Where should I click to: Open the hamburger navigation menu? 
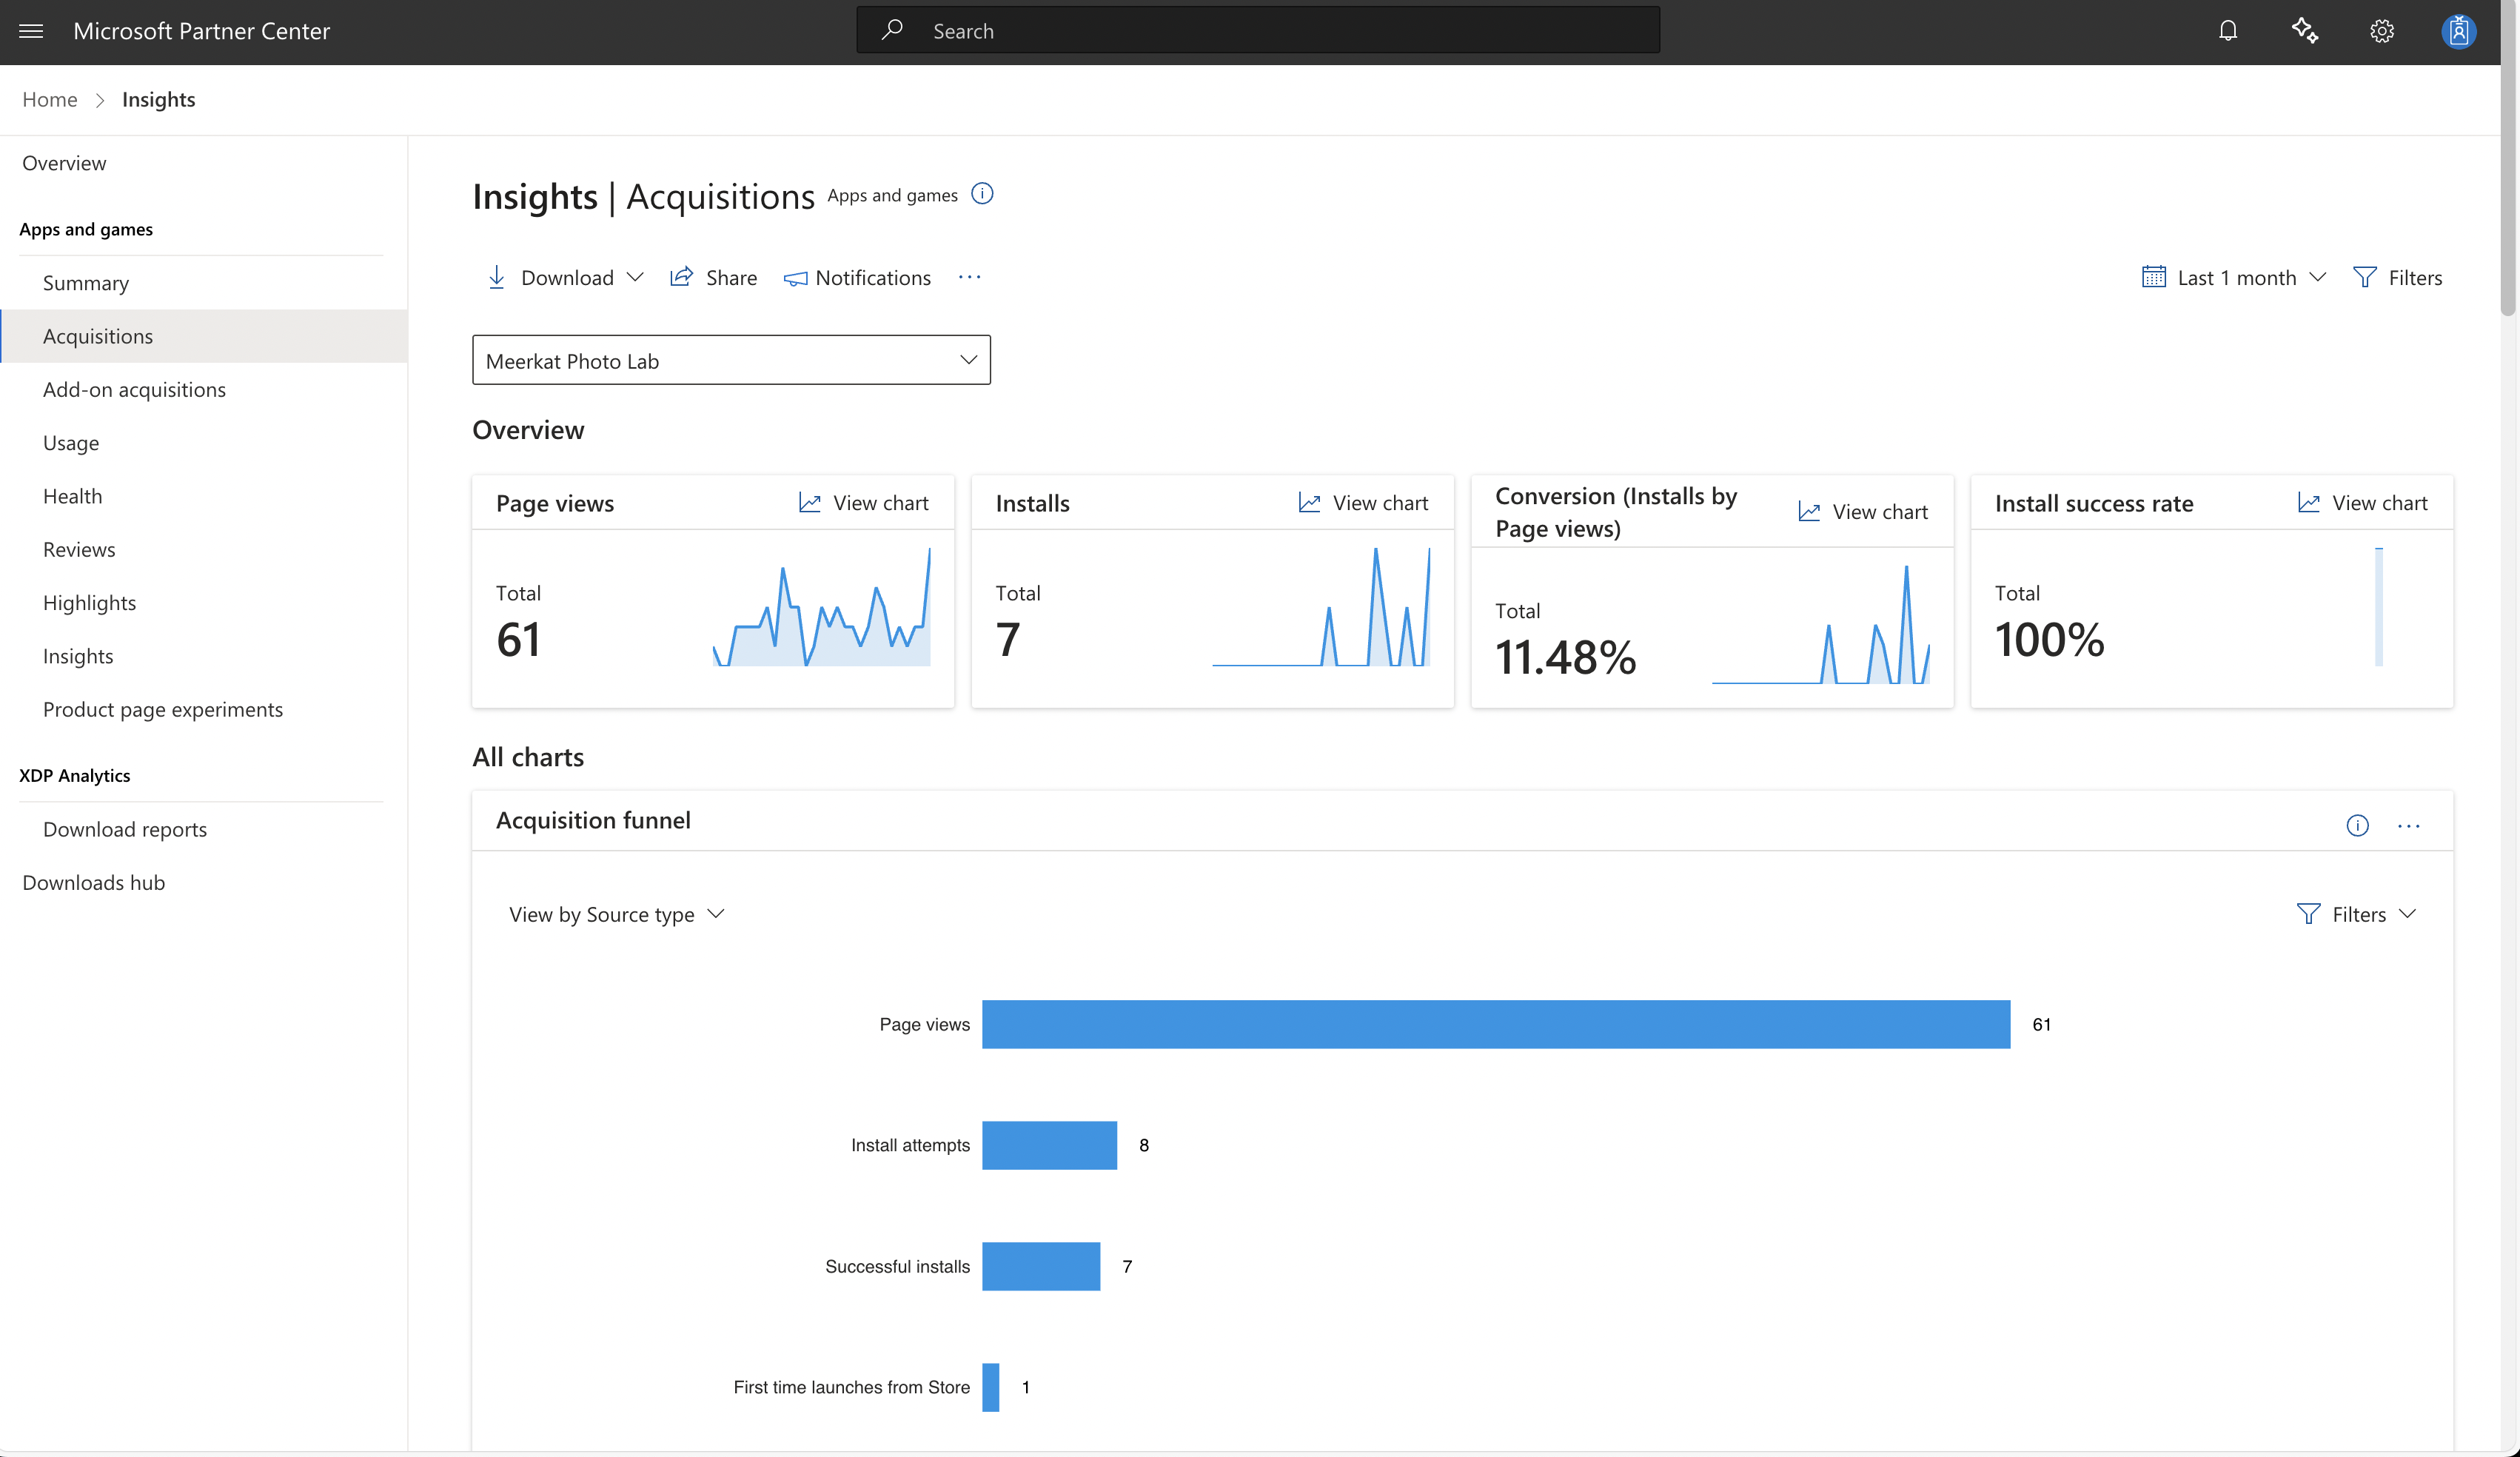[x=31, y=31]
